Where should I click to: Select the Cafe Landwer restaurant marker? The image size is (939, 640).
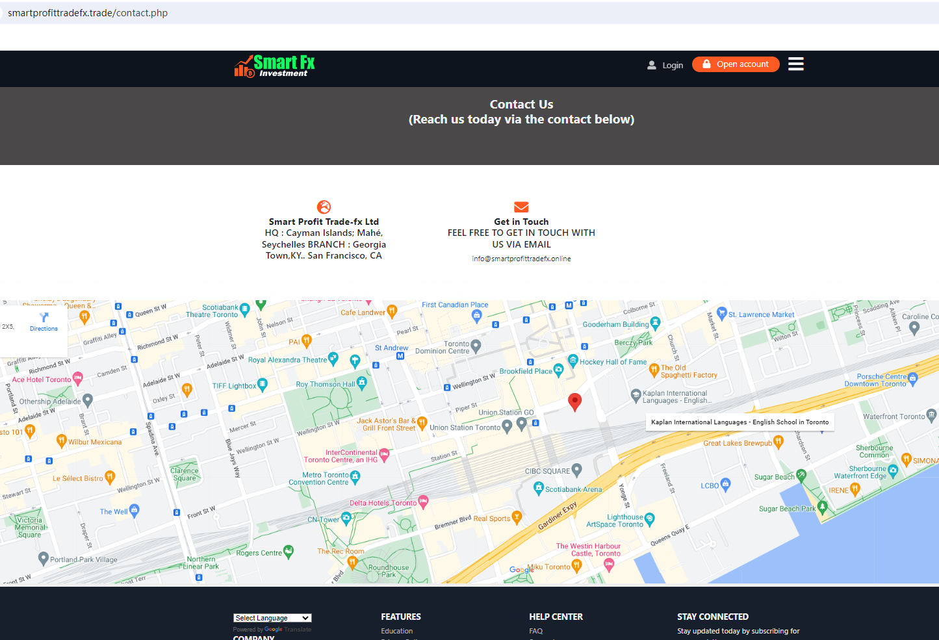[392, 311]
